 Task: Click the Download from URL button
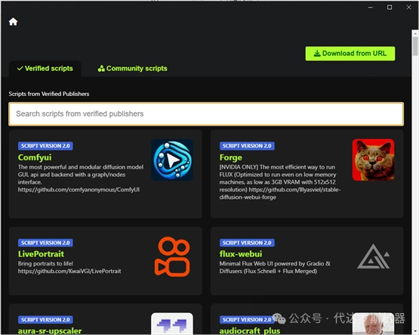(x=350, y=54)
